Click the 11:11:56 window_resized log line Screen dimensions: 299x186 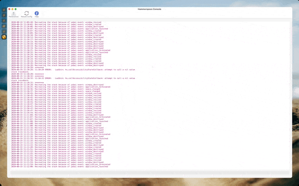(x=56, y=160)
